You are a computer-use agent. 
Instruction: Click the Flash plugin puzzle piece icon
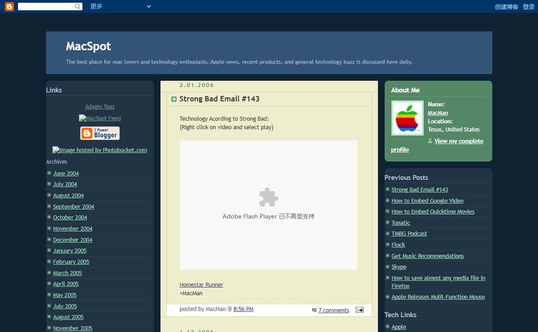point(269,197)
